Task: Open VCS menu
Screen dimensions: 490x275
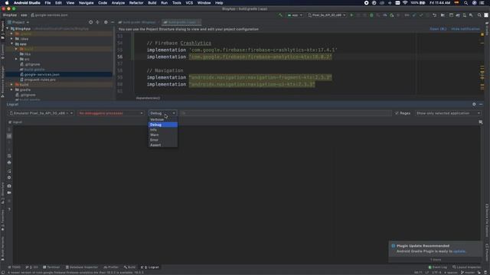Action: pyautogui.click(x=189, y=3)
